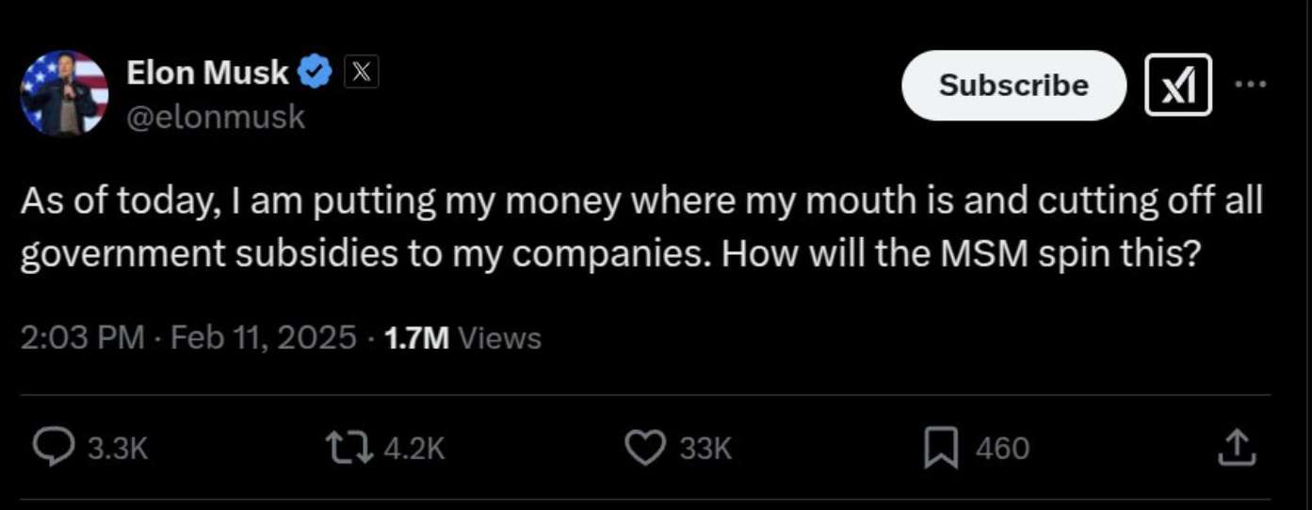Click the share upload arrow icon
The width and height of the screenshot is (1312, 510).
(x=1237, y=448)
